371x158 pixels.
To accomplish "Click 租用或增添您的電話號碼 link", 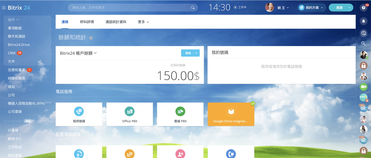I will click(281, 66).
